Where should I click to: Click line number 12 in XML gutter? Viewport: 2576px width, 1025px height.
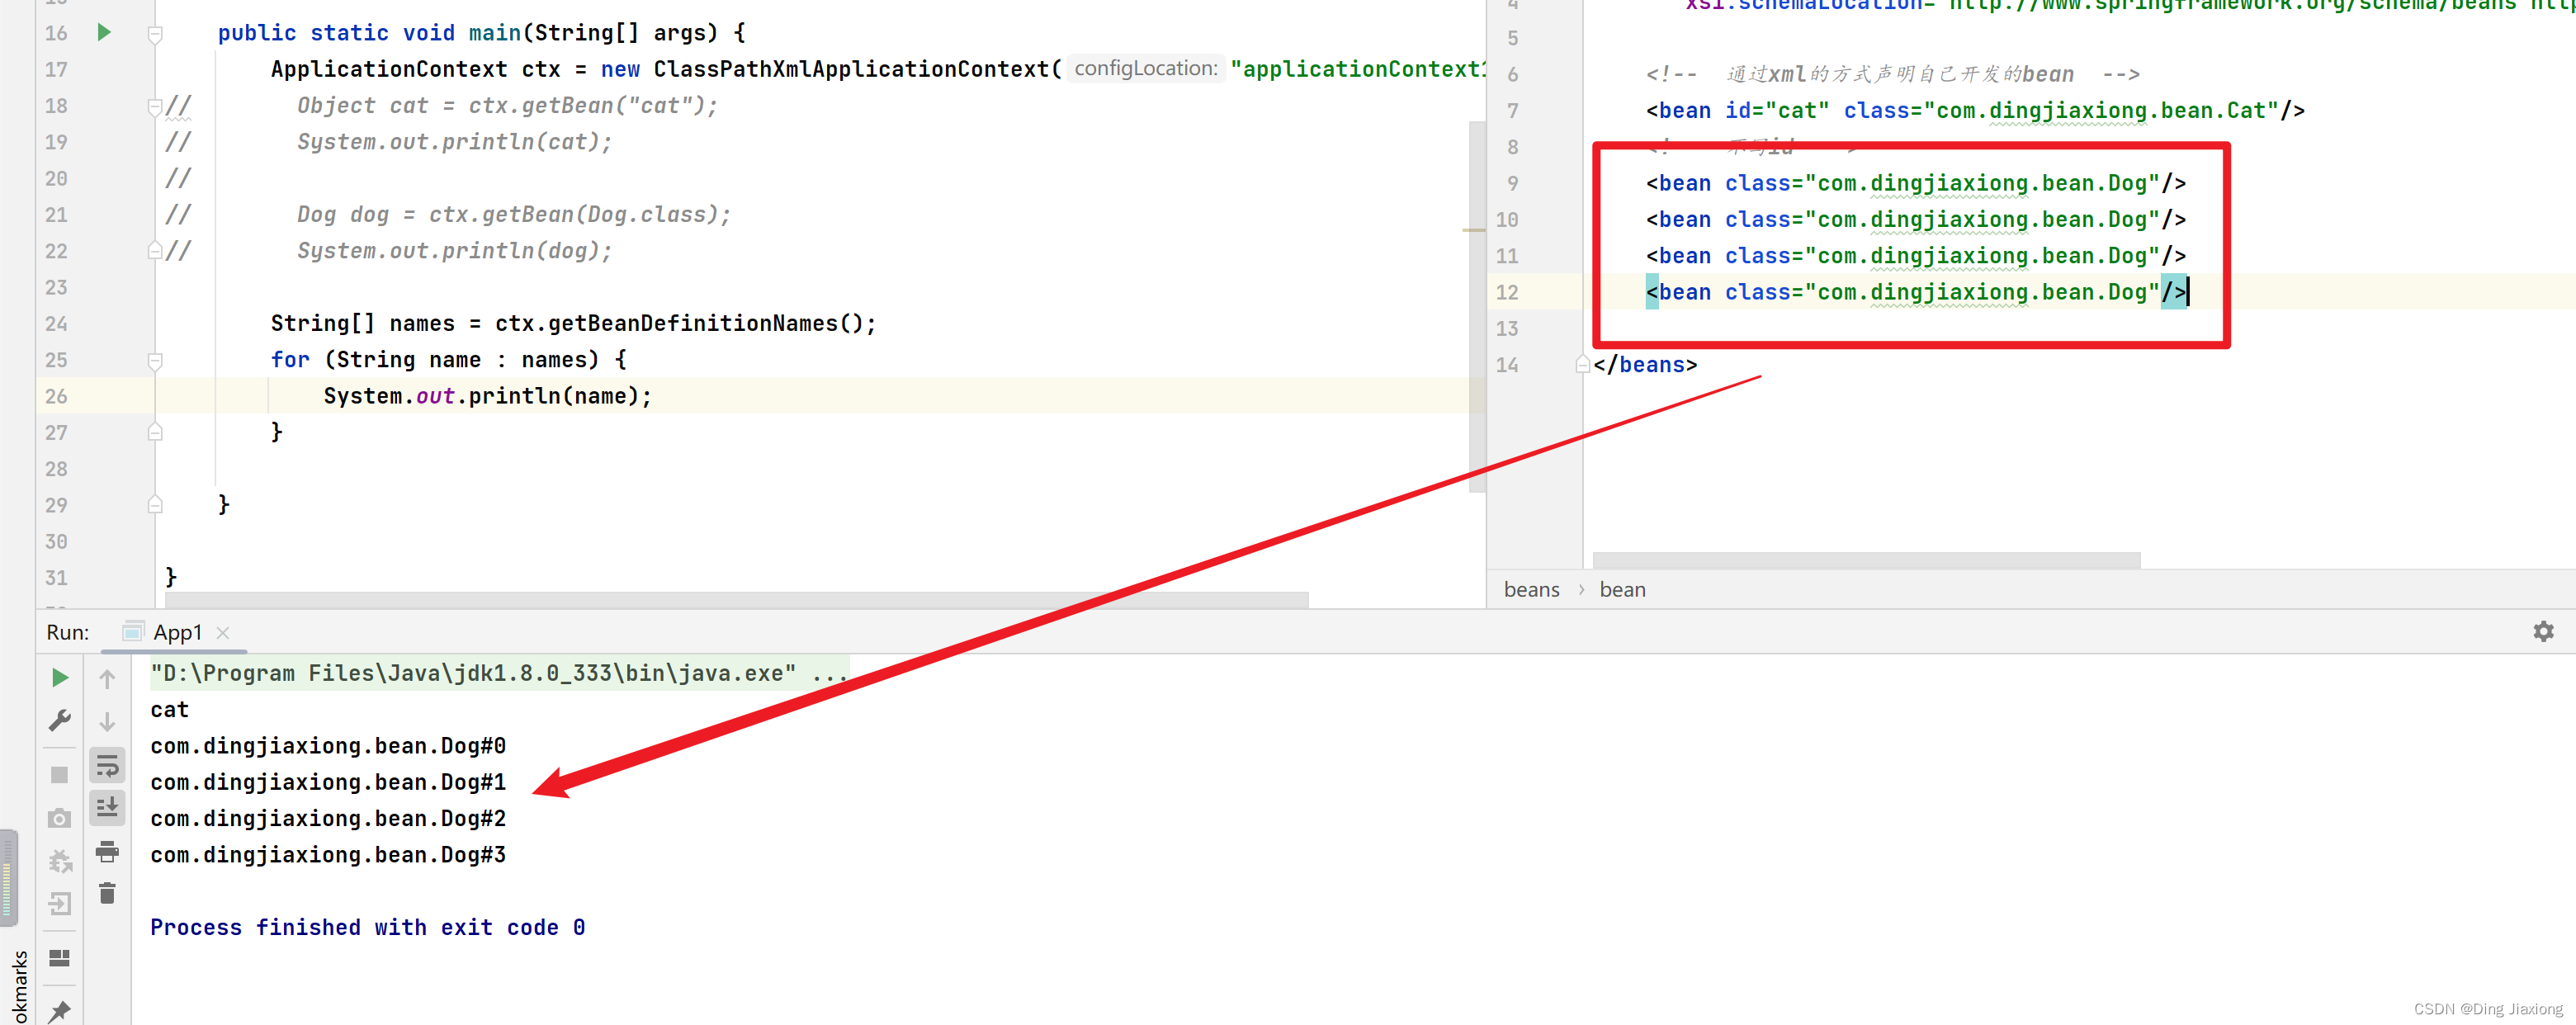(x=1506, y=292)
